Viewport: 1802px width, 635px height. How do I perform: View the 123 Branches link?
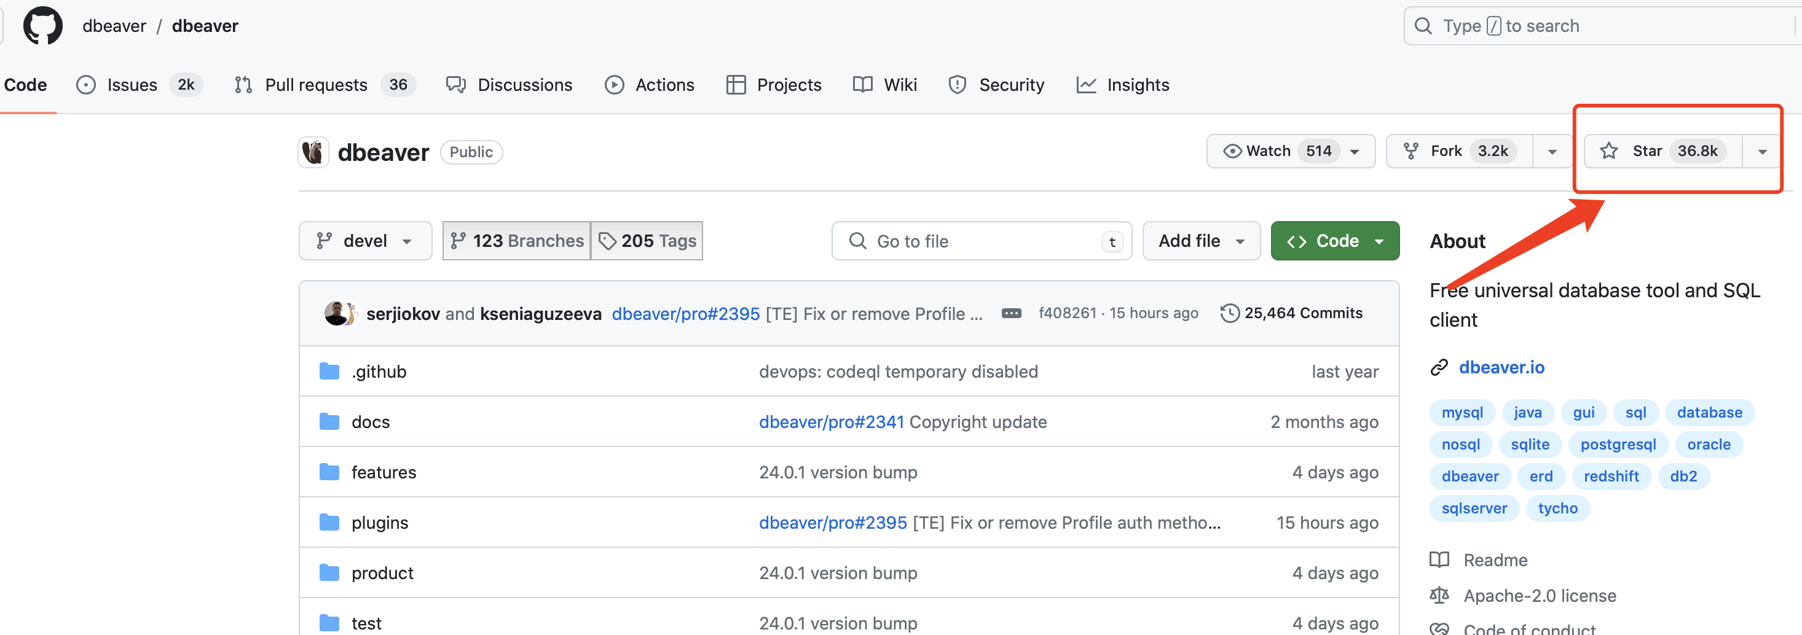coord(517,241)
